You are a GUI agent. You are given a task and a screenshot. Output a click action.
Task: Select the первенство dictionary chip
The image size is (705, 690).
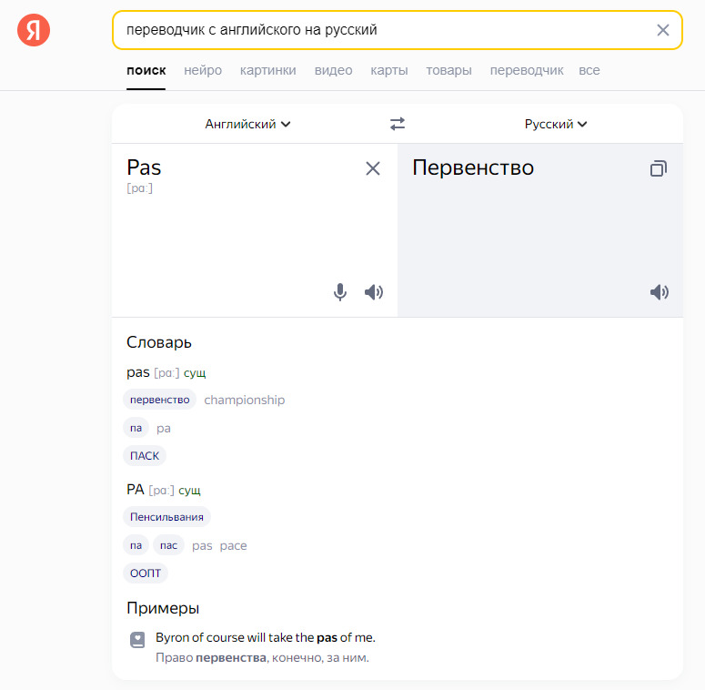159,400
